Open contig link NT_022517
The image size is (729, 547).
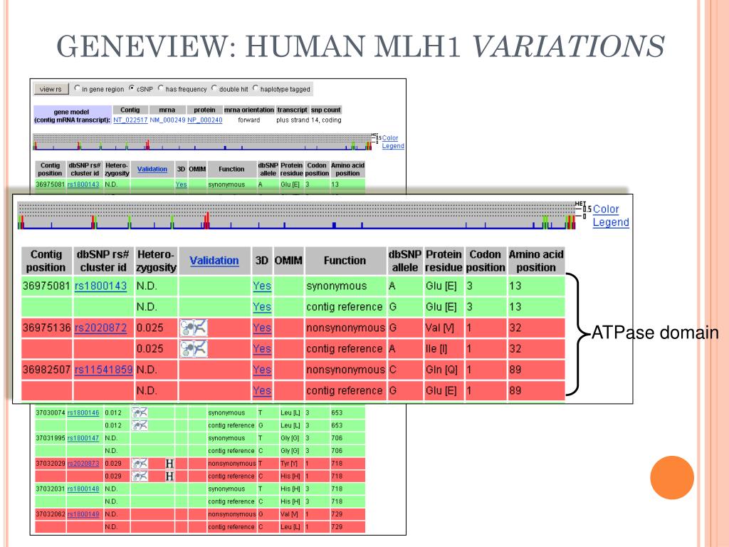(130, 120)
